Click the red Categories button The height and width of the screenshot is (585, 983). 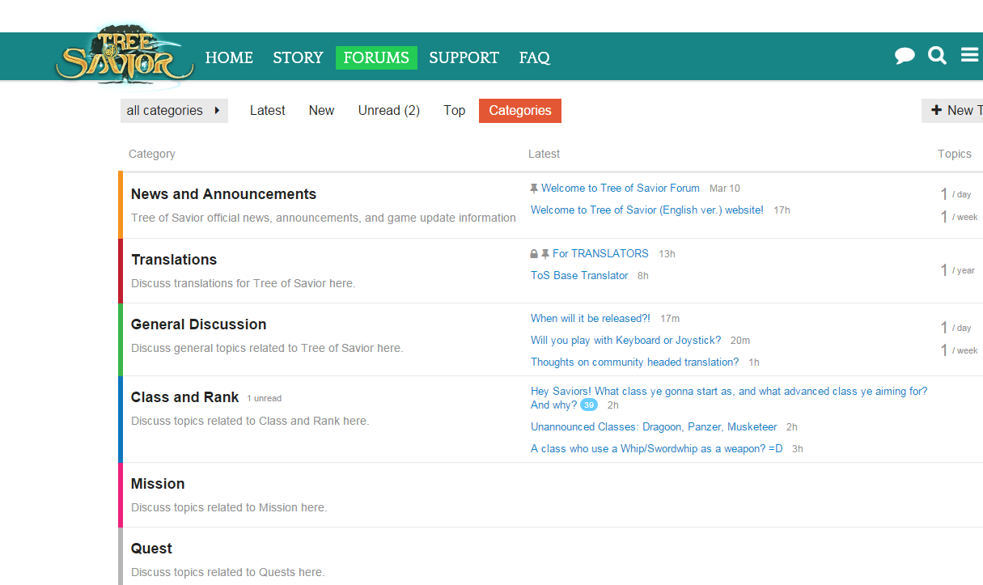[519, 111]
